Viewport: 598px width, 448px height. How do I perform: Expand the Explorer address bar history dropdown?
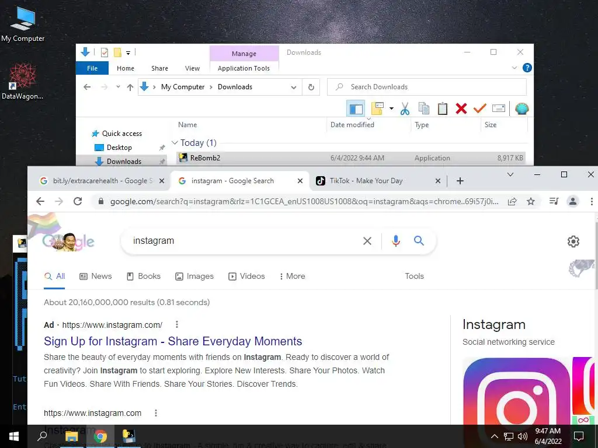294,87
